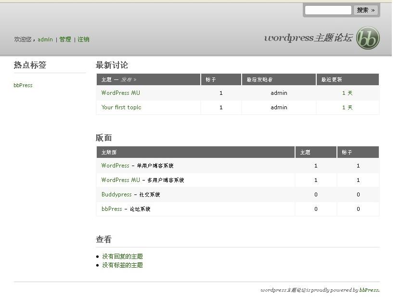400x297 pixels.
Task: Click 1 天 in WordPress MU topic row
Action: click(347, 93)
